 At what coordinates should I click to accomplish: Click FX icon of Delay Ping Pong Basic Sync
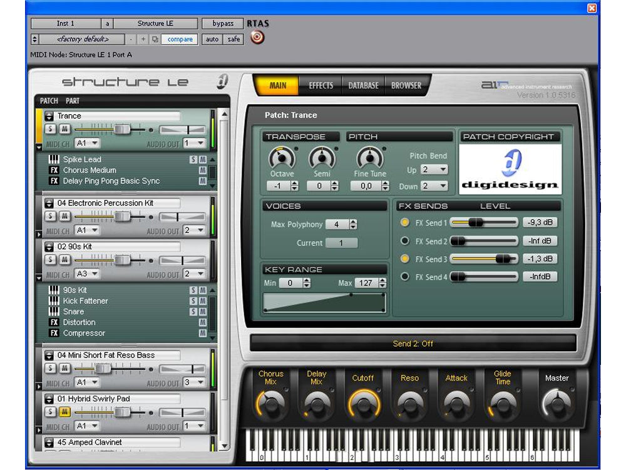click(x=54, y=181)
